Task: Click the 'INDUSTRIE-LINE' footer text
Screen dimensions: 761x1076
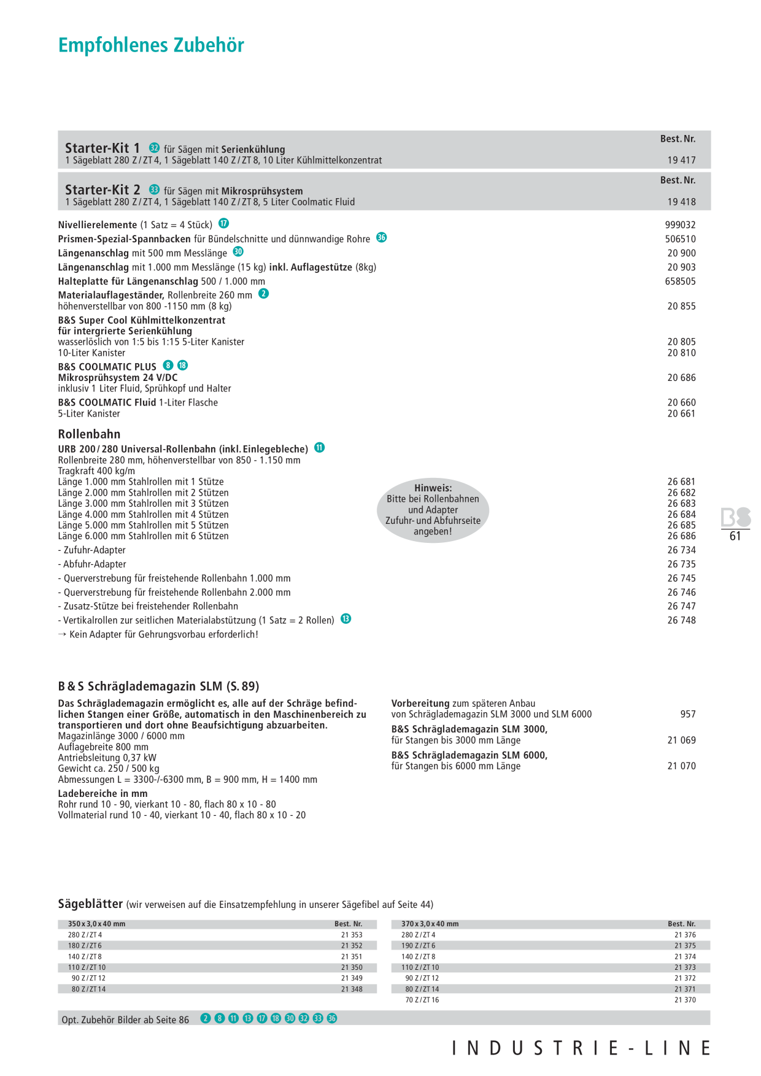Action: pos(581,1048)
